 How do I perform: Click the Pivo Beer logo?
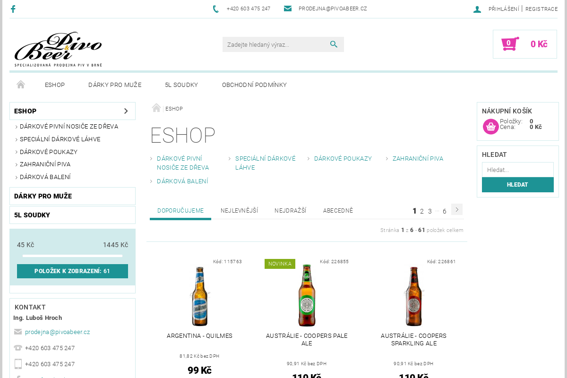click(x=58, y=49)
